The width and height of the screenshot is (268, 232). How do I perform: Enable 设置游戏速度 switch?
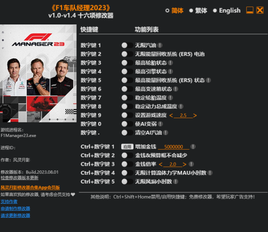(x=127, y=115)
